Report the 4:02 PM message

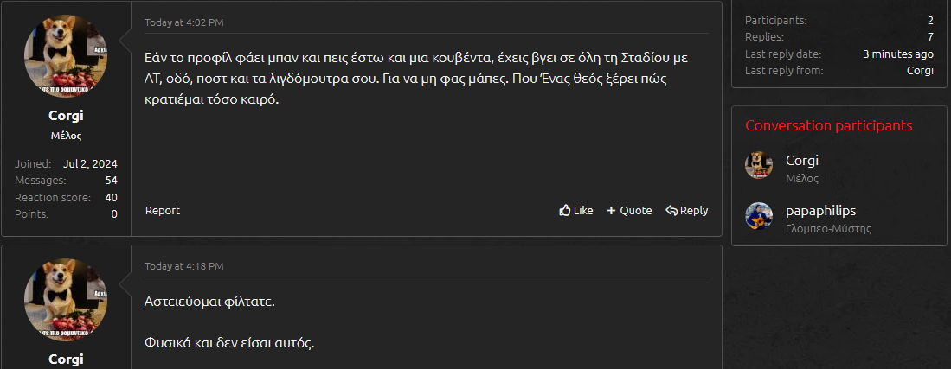coord(163,210)
